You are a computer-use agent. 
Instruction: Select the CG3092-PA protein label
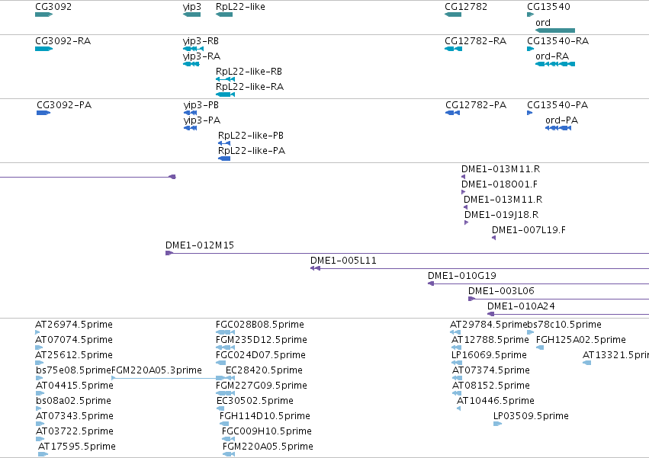click(x=64, y=105)
